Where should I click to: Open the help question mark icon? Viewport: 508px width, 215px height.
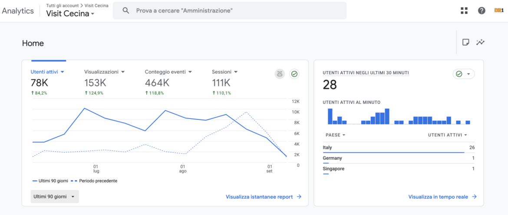pyautogui.click(x=482, y=11)
